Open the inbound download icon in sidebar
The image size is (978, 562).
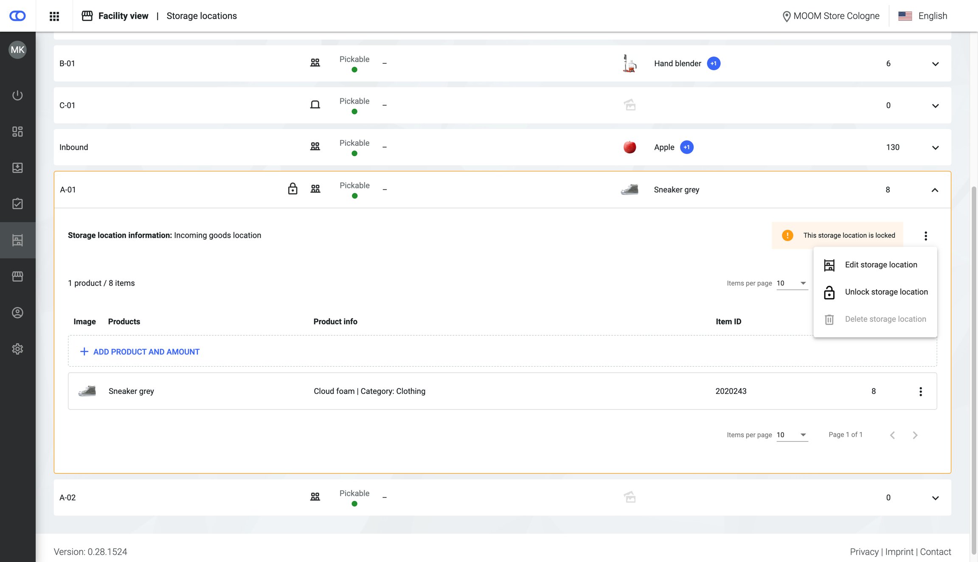[17, 168]
